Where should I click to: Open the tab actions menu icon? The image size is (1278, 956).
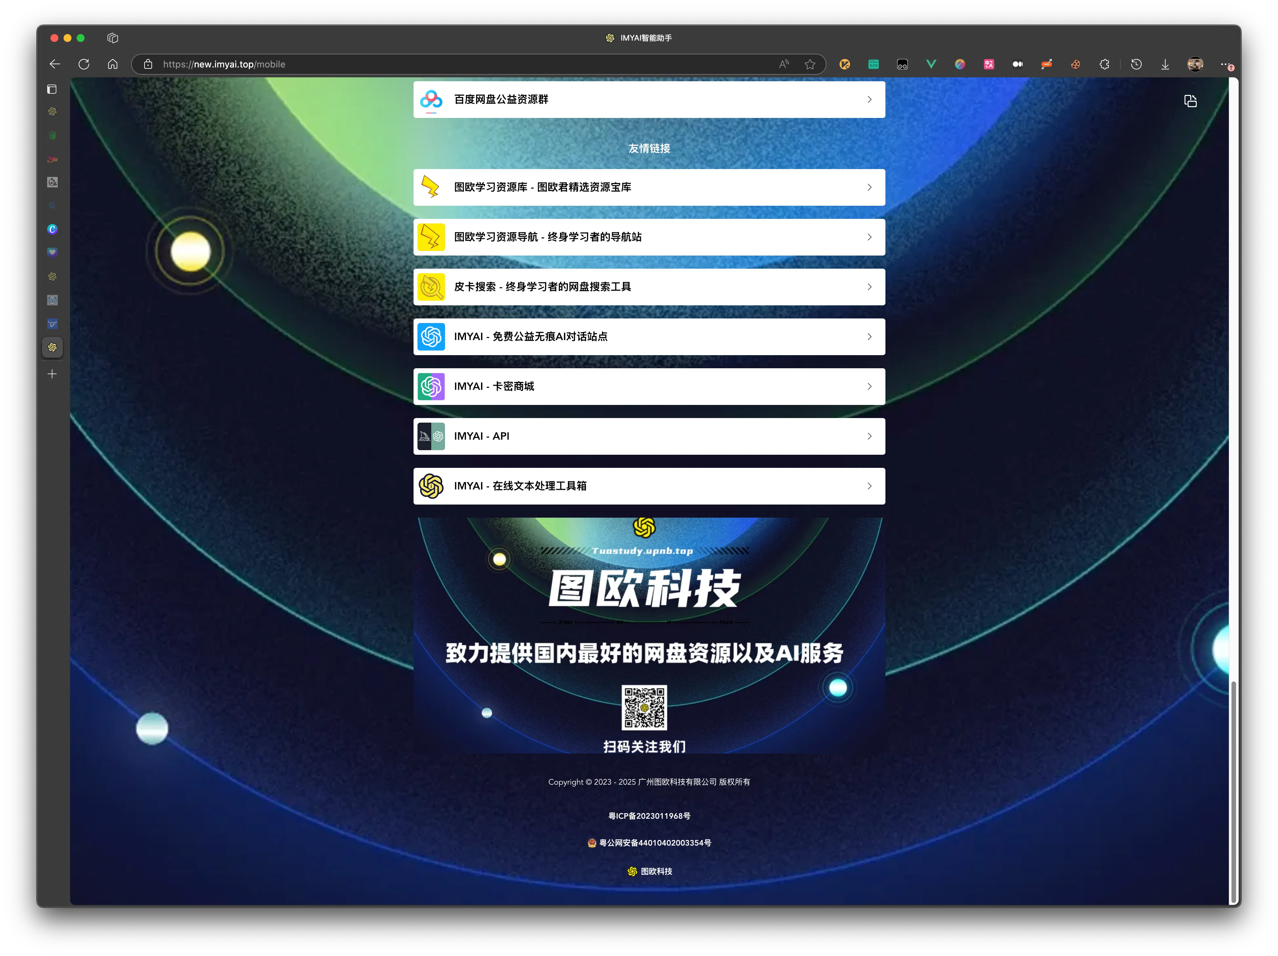[x=113, y=38]
